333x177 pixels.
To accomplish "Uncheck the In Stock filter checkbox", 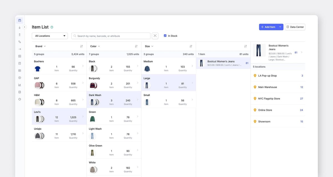I will tap(165, 35).
